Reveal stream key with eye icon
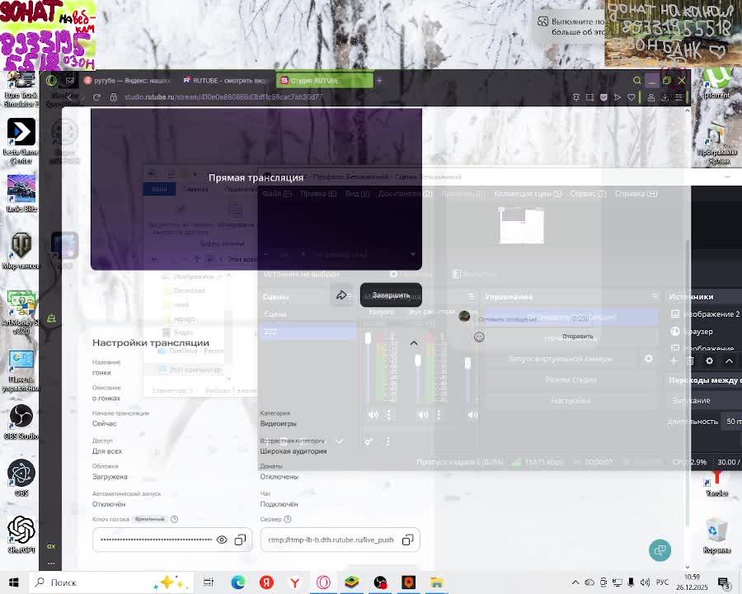742x594 pixels. click(x=222, y=540)
